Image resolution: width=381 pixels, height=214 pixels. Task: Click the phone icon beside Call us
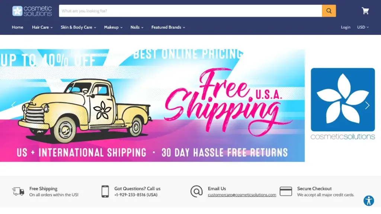105,191
